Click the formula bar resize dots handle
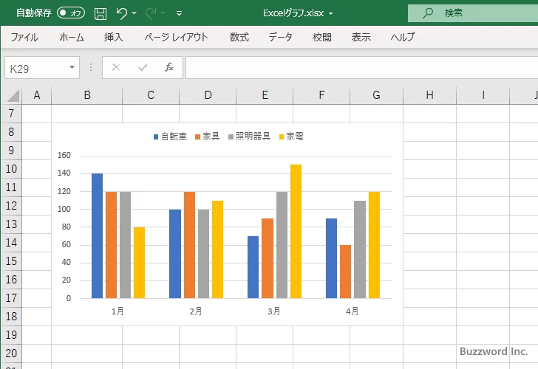Viewport: 538px width, 369px height. tap(91, 67)
